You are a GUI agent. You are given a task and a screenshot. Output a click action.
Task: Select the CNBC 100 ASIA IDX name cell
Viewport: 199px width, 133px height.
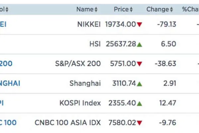tap(68, 123)
